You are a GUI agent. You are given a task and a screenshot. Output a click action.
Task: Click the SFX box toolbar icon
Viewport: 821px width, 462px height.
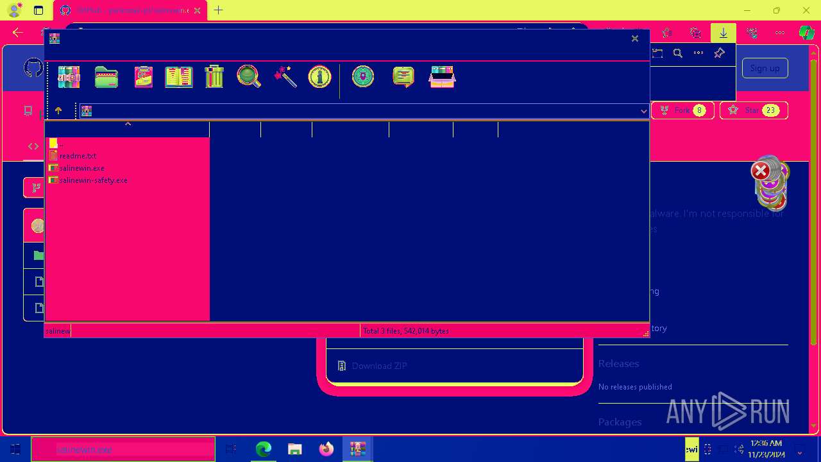click(x=443, y=77)
